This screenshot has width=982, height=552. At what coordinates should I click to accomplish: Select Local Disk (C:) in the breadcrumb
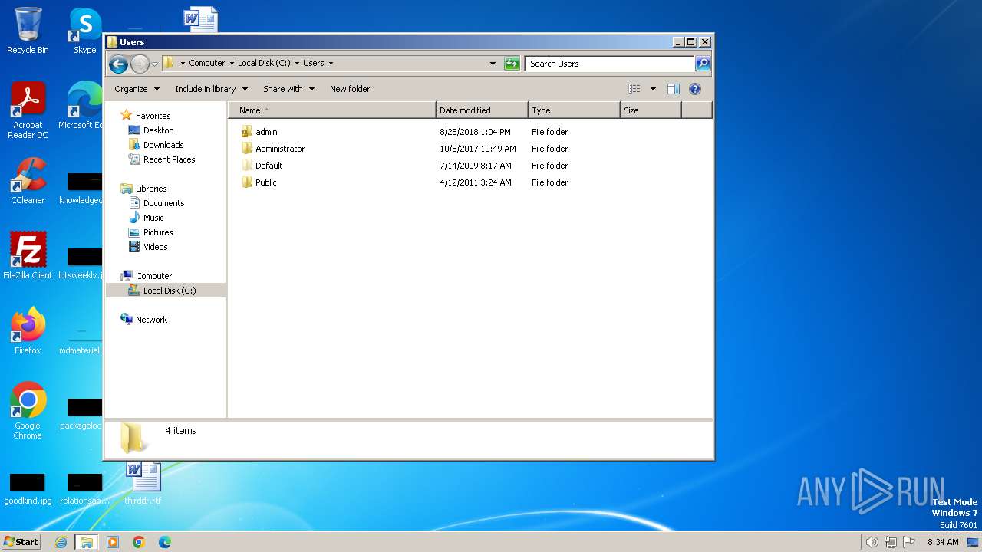[x=264, y=64]
